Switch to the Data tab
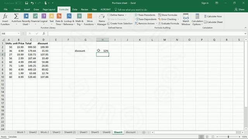Screen dimensions: 248x139 coord(75,9)
